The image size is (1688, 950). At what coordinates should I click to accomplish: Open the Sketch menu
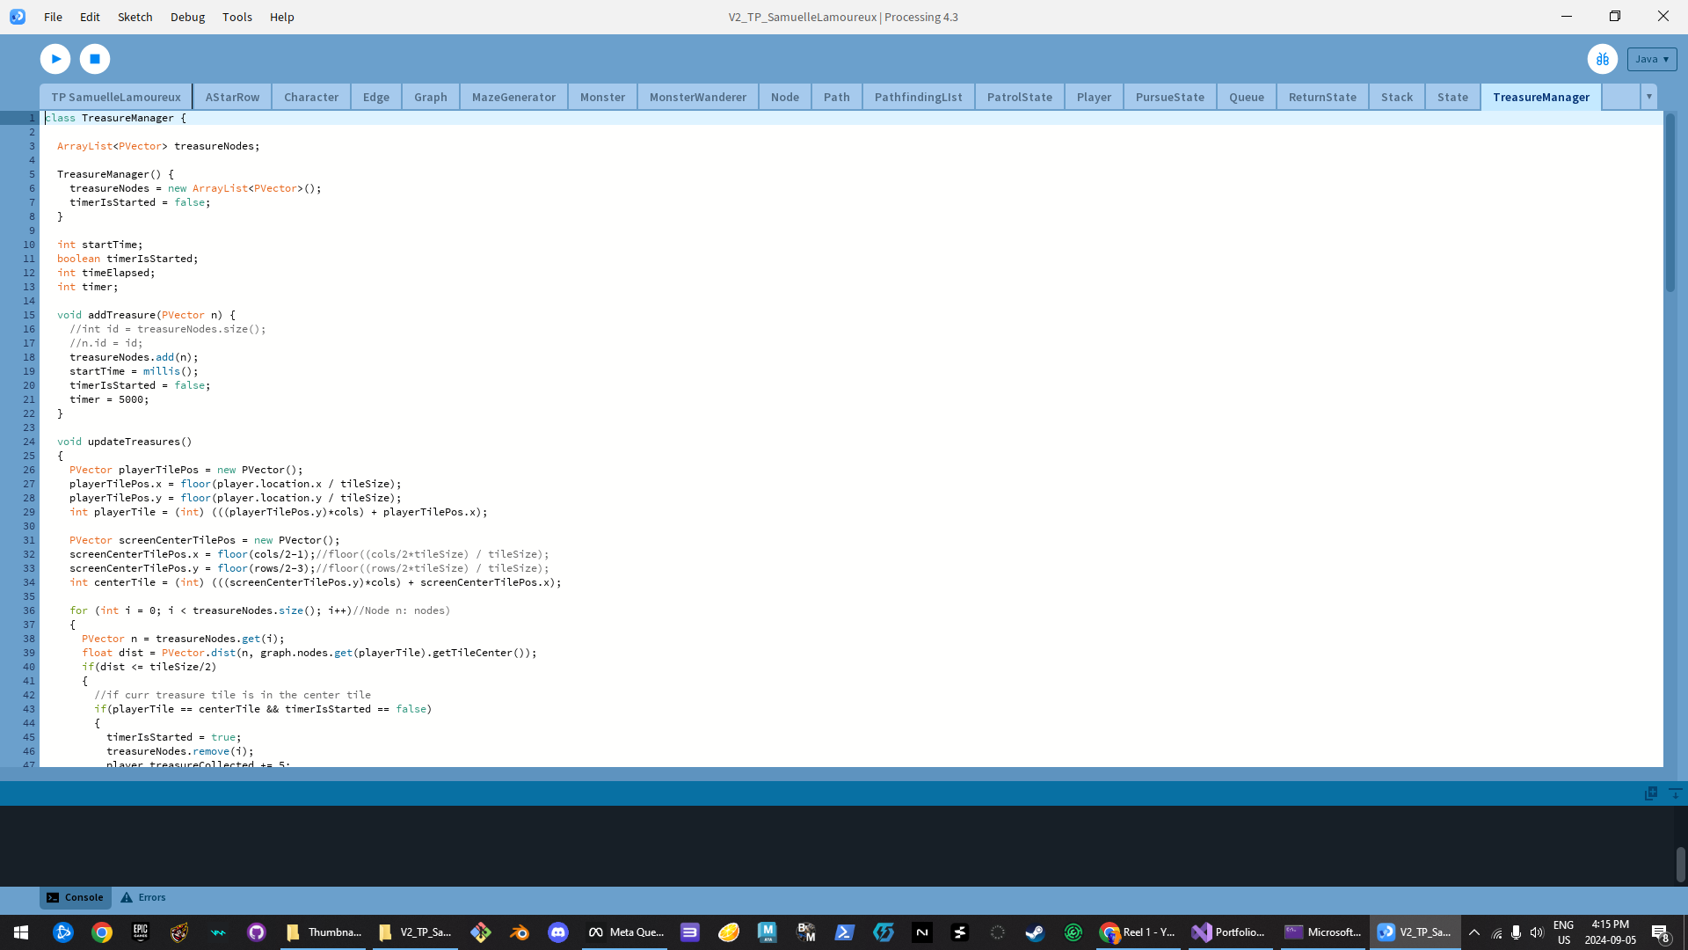(135, 17)
